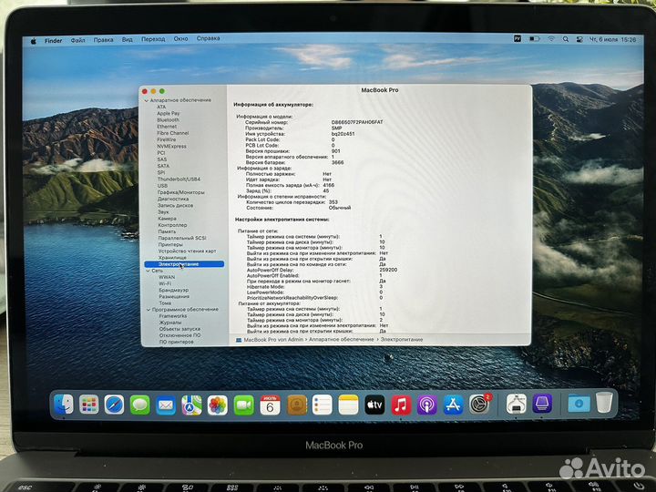This screenshot has height=492, width=656.
Task: Open the Contacts app in Dock
Action: (297, 405)
